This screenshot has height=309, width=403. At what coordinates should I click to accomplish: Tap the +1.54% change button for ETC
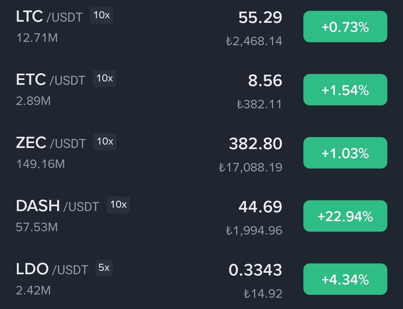coord(345,90)
